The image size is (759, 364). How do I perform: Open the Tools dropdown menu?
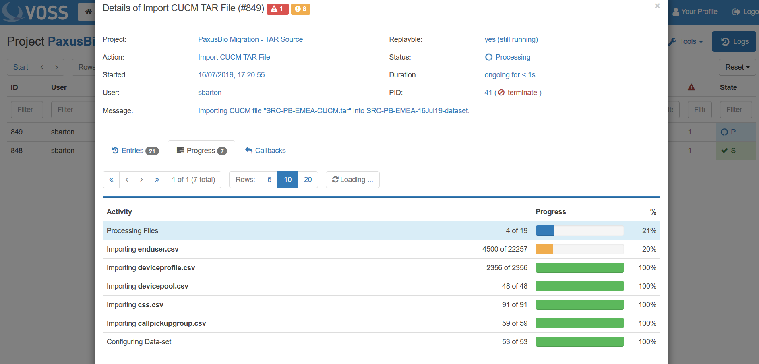(x=687, y=41)
